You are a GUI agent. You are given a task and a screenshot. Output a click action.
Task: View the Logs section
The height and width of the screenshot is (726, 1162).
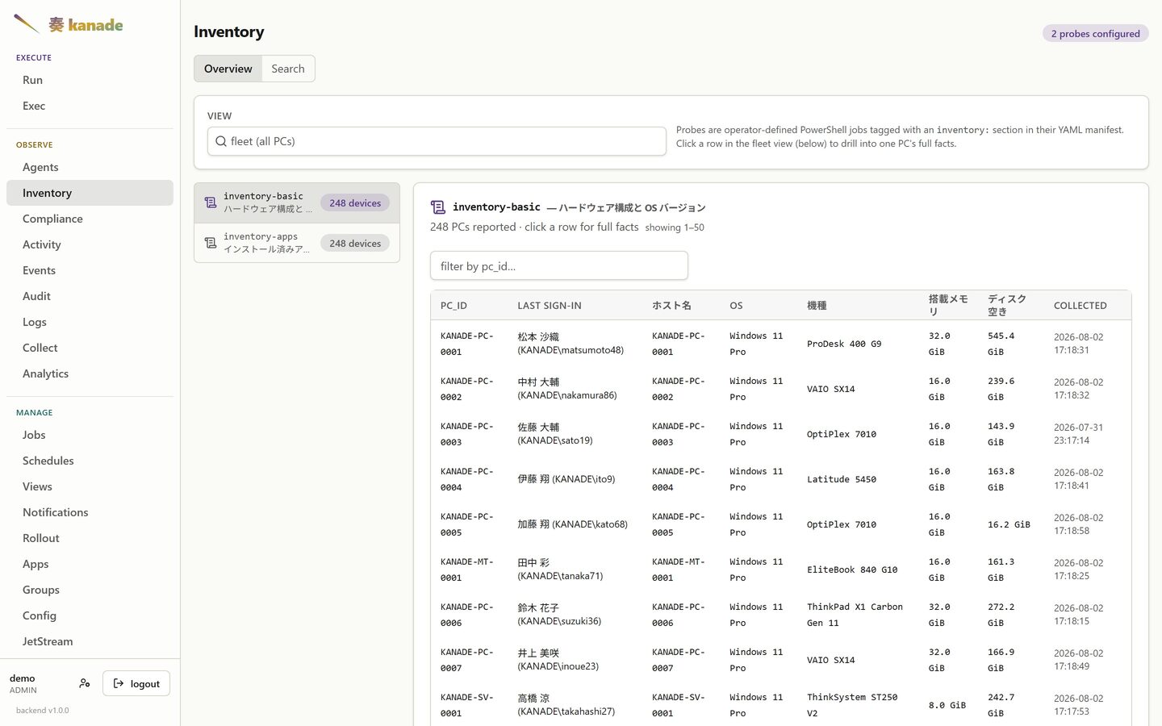(x=90, y=322)
